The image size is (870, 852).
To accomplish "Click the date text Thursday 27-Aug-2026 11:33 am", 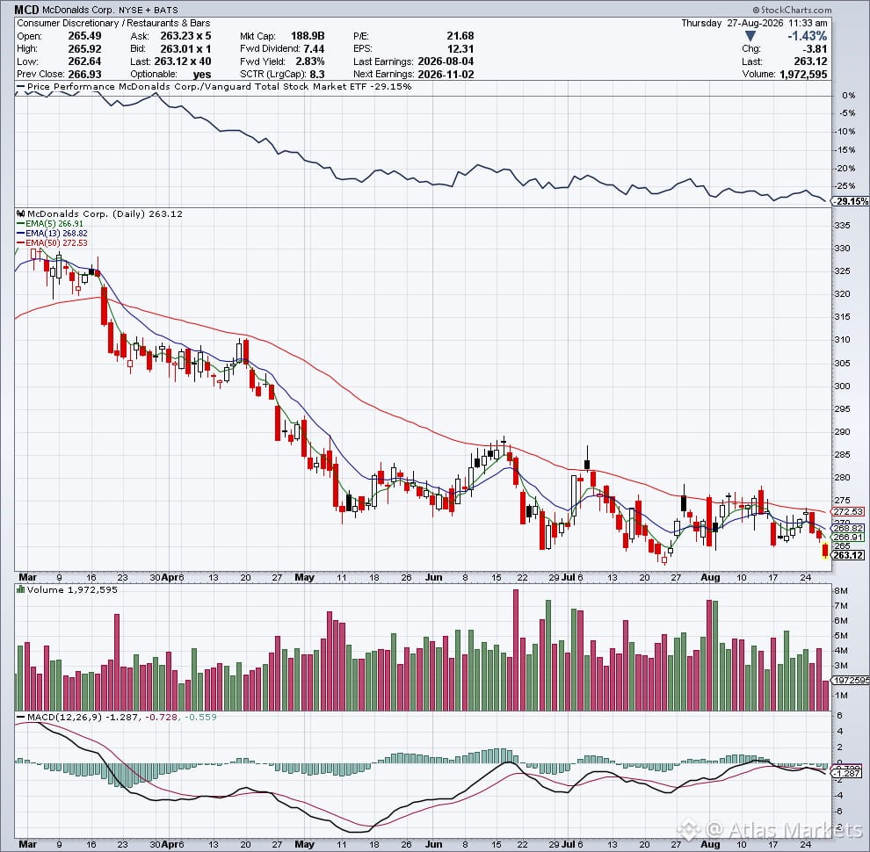I will tap(754, 23).
